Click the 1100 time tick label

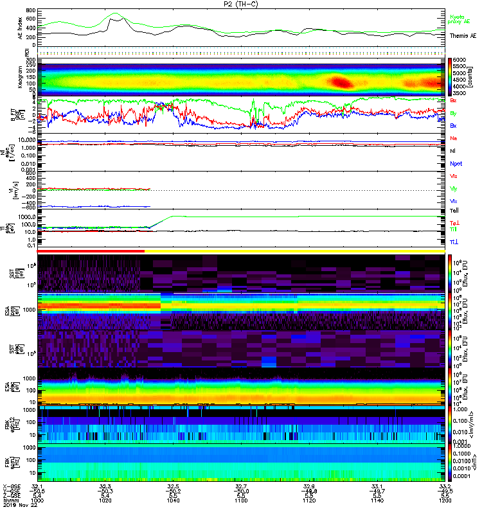241,501
